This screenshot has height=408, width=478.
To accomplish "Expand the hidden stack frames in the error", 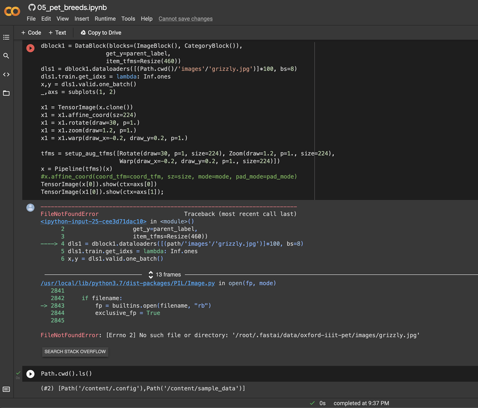I will (150, 274).
